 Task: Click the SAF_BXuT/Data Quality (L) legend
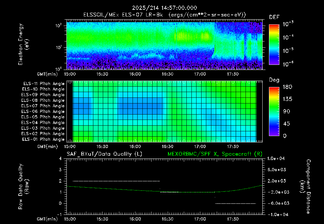[x=104, y=154]
